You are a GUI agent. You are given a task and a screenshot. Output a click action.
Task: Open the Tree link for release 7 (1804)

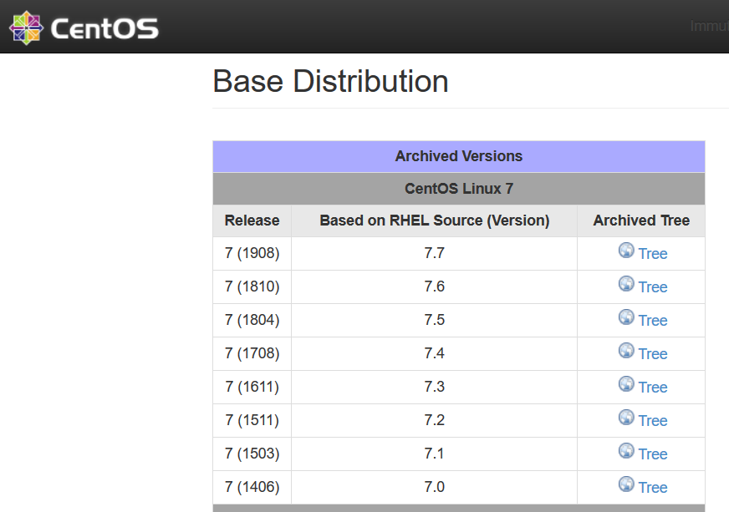click(653, 321)
